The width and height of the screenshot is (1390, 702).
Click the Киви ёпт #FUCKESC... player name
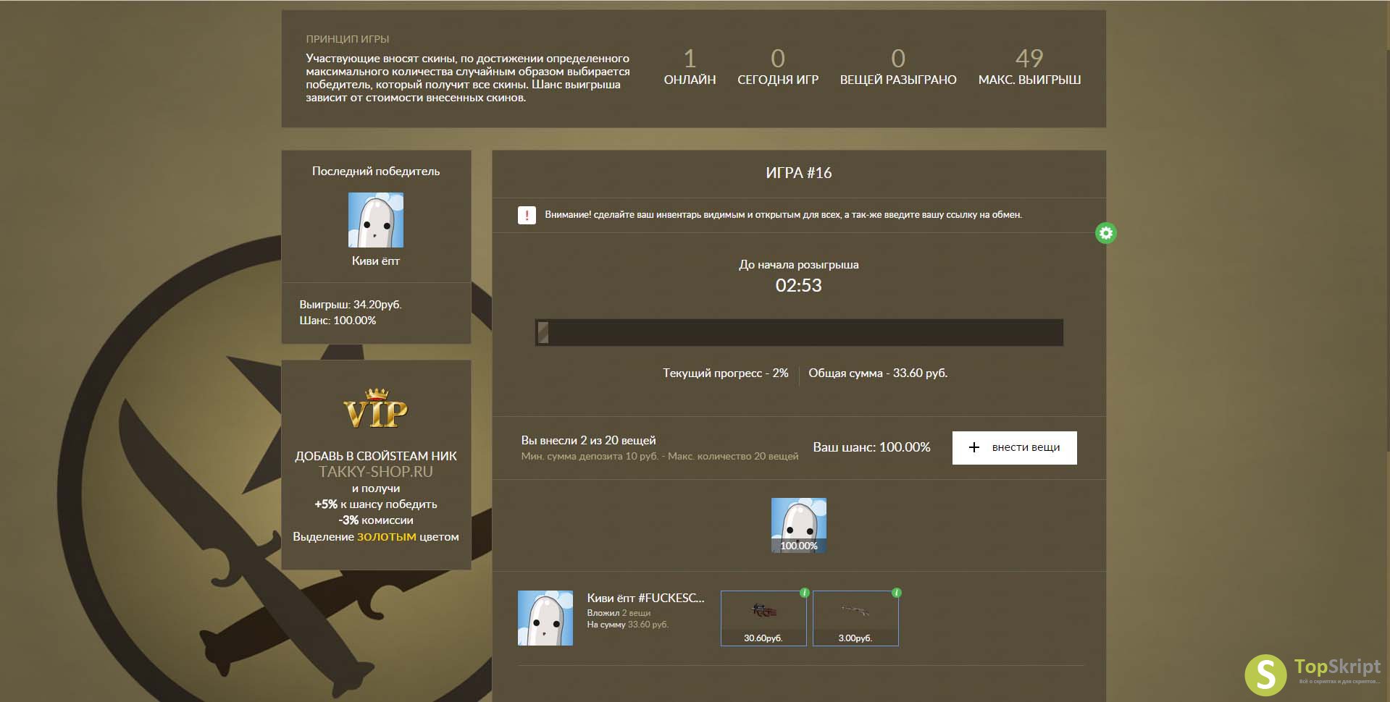(645, 598)
